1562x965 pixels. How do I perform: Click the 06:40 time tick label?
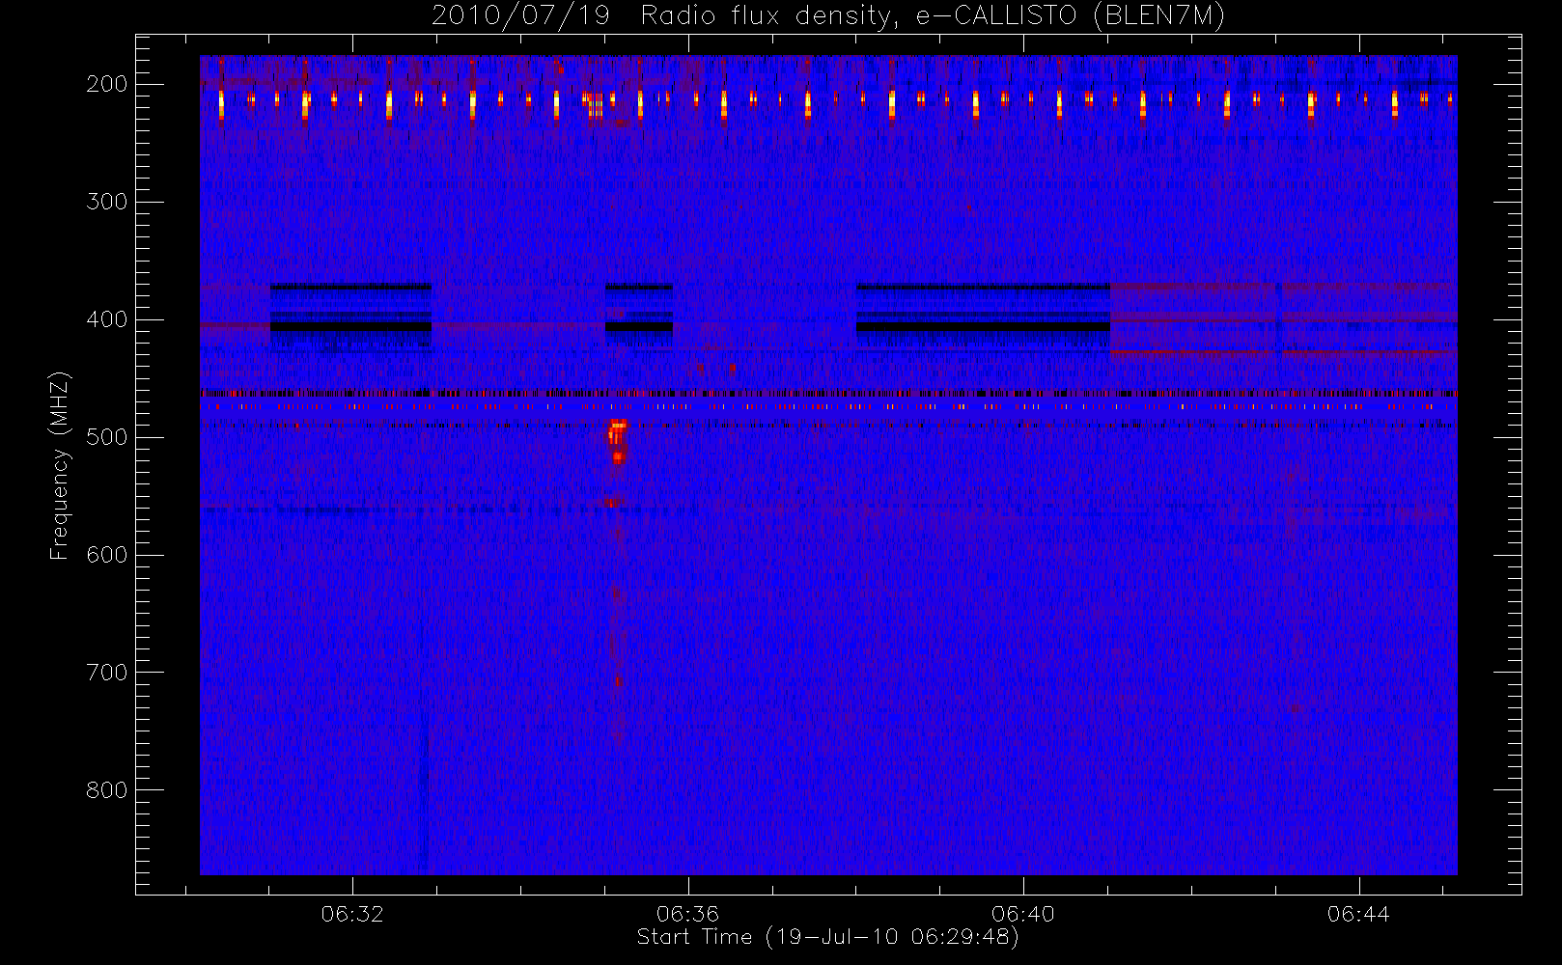tap(1022, 914)
